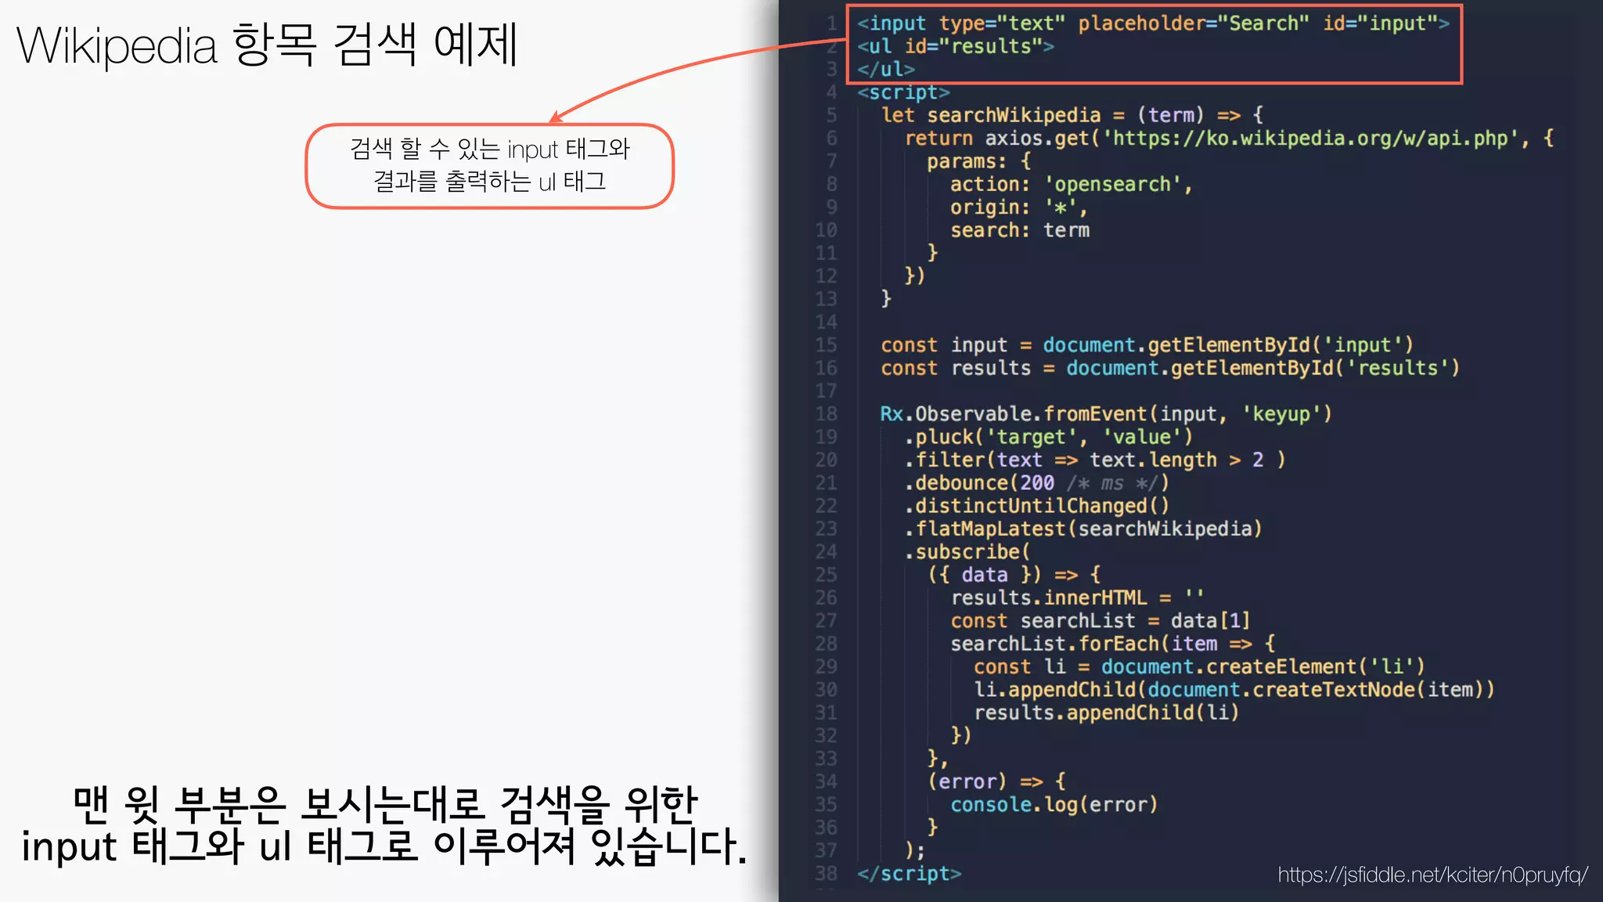1603x902 pixels.
Task: Click the jsfiddle.net/kciter/n0pruyfq link
Action: tap(1432, 875)
